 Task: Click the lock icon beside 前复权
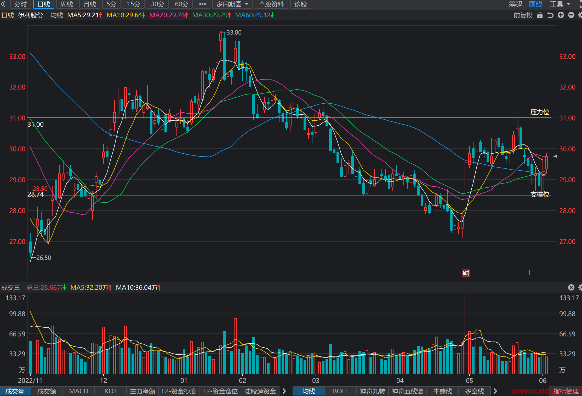[540, 15]
